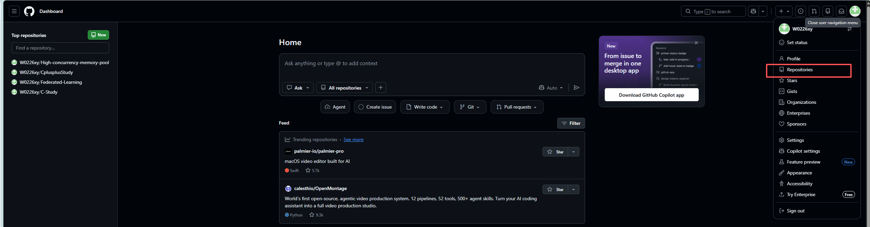Image resolution: width=870 pixels, height=227 pixels.
Task: Star the calesthio/OpenMontage repository
Action: point(555,189)
